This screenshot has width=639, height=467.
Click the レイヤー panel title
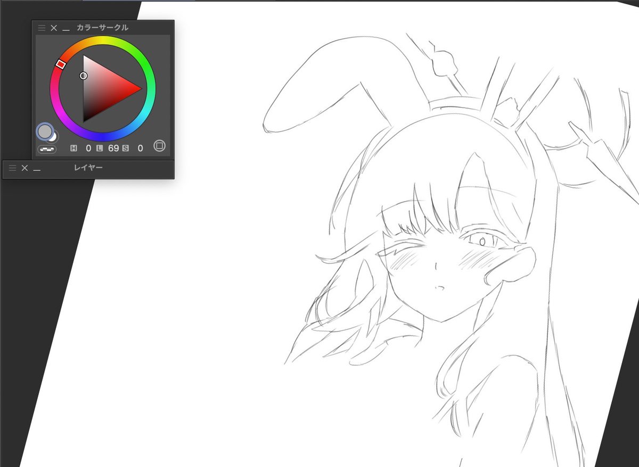[x=88, y=168]
